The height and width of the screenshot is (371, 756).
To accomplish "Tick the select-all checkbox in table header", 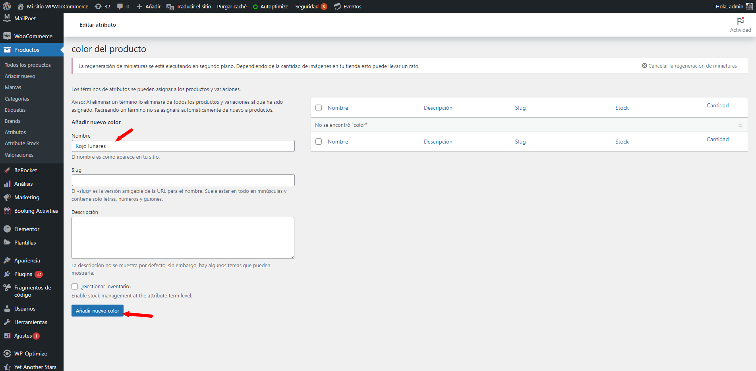I will 319,108.
